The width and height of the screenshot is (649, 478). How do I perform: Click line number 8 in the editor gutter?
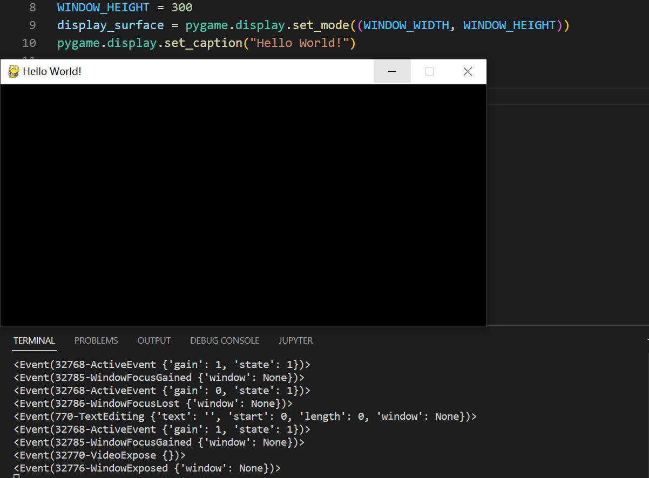(32, 8)
